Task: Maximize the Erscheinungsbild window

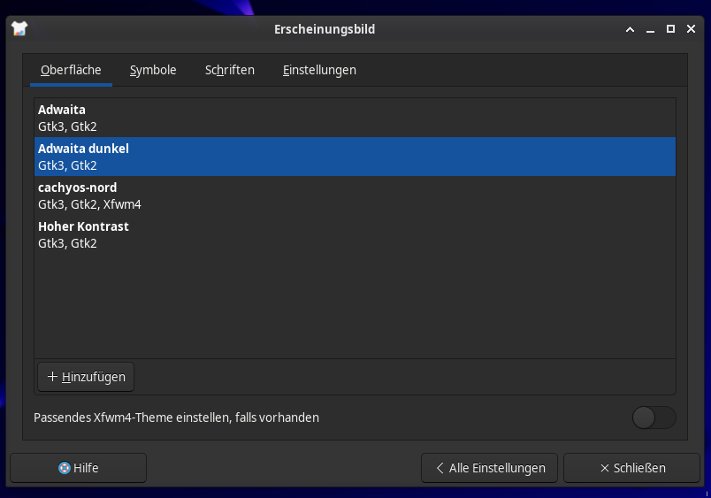Action: click(670, 29)
